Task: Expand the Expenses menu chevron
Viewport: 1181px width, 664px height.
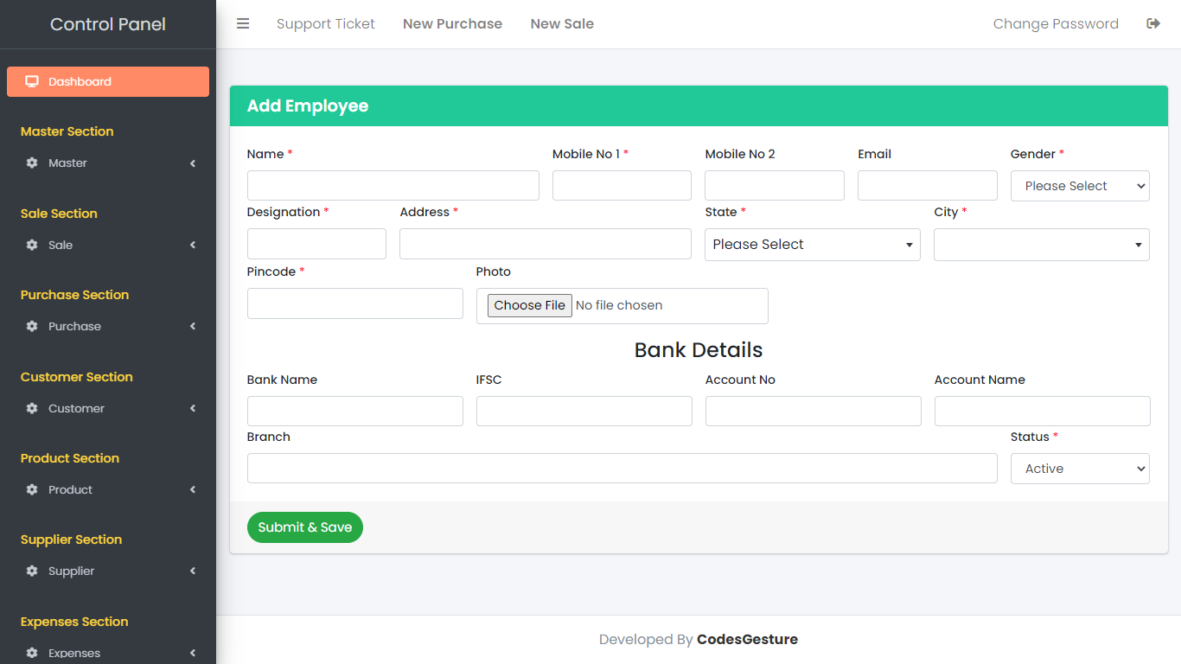Action: coord(193,653)
